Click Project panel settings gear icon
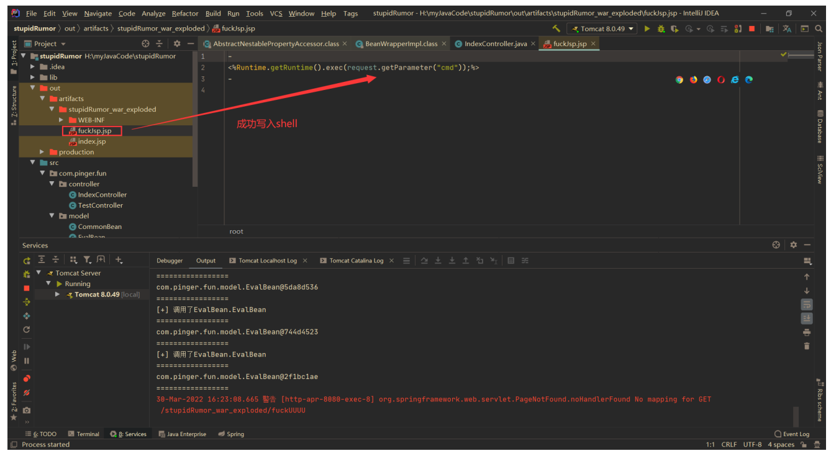Image resolution: width=831 pixels, height=456 pixels. pos(177,43)
